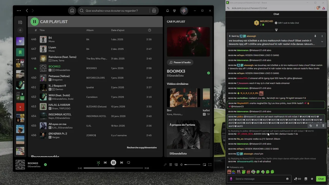
Task: Open the Browse icon in search bar
Action: coord(154,11)
